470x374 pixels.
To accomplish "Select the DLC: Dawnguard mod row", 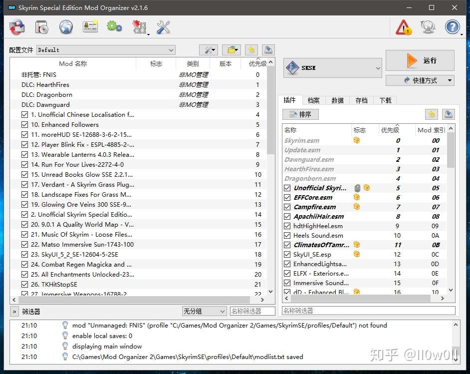I will point(139,105).
